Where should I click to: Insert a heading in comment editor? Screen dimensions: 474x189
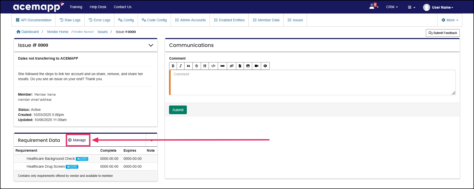(x=205, y=66)
